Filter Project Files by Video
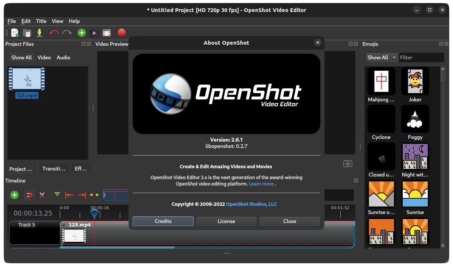This screenshot has height=267, width=453. click(44, 57)
